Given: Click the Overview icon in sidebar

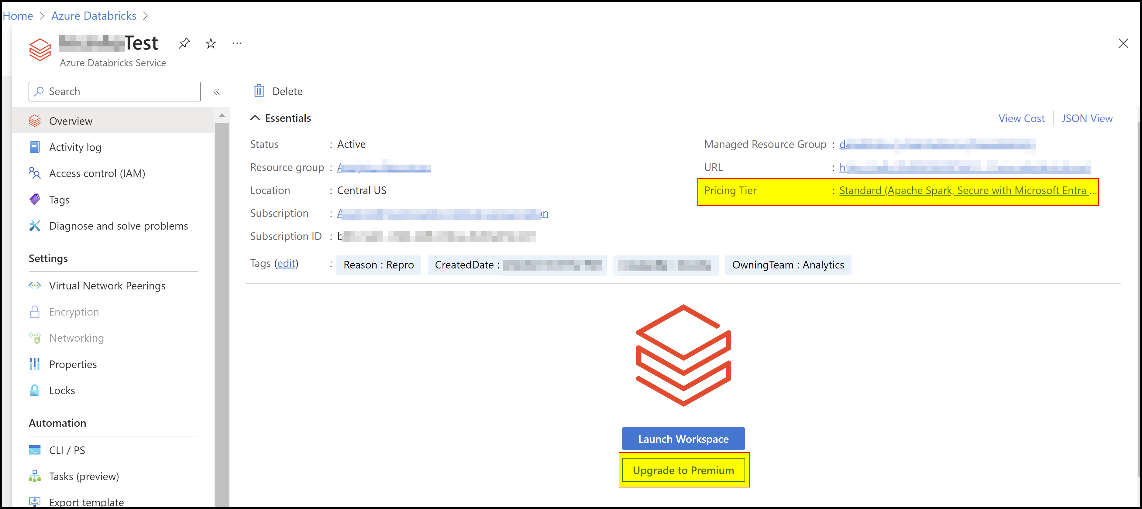Looking at the screenshot, I should 35,121.
